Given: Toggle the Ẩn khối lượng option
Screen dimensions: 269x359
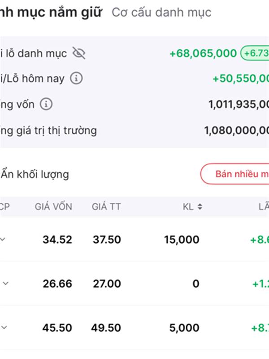Looking at the screenshot, I should [35, 174].
